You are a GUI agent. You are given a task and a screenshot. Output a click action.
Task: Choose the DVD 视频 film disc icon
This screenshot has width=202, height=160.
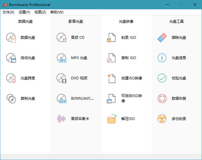point(62,78)
